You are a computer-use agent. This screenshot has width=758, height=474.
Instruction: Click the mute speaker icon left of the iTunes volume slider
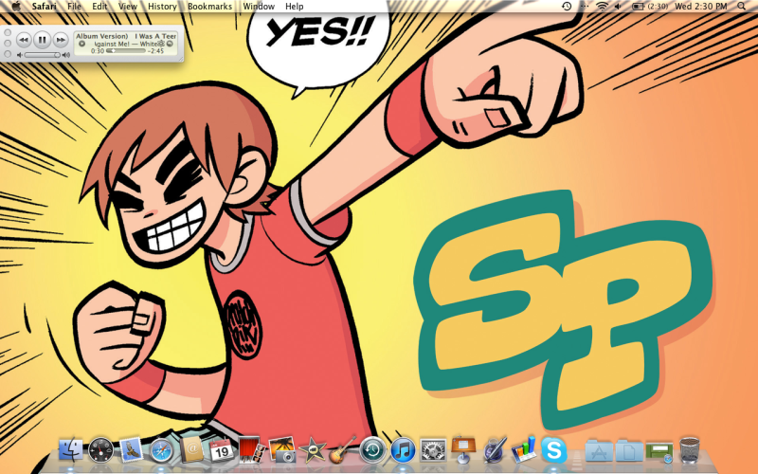20,55
